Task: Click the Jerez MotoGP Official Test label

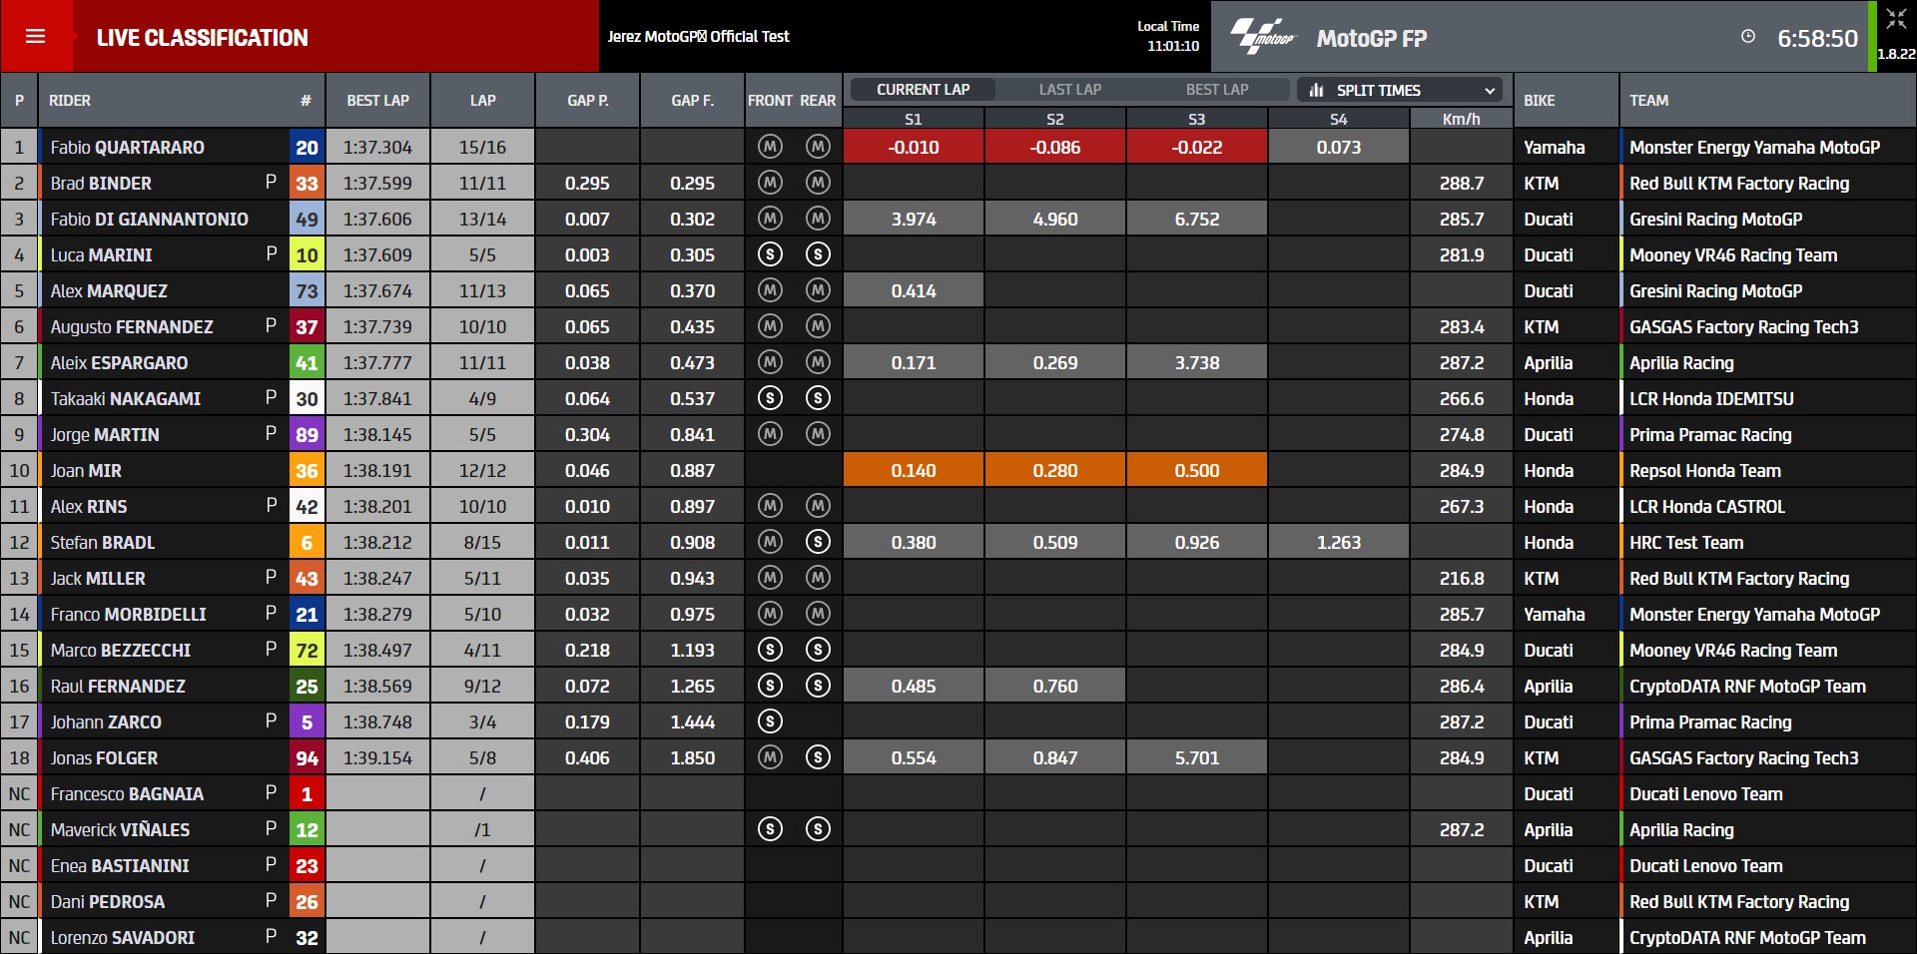Action: click(698, 36)
